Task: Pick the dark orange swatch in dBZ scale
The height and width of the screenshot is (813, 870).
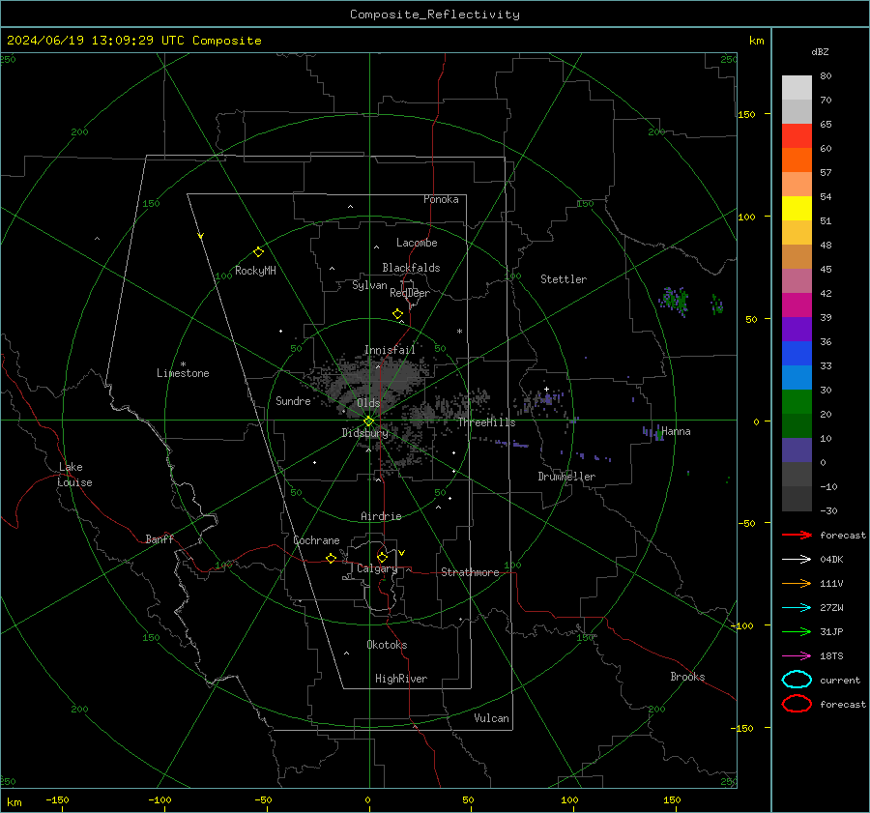Action: (797, 160)
